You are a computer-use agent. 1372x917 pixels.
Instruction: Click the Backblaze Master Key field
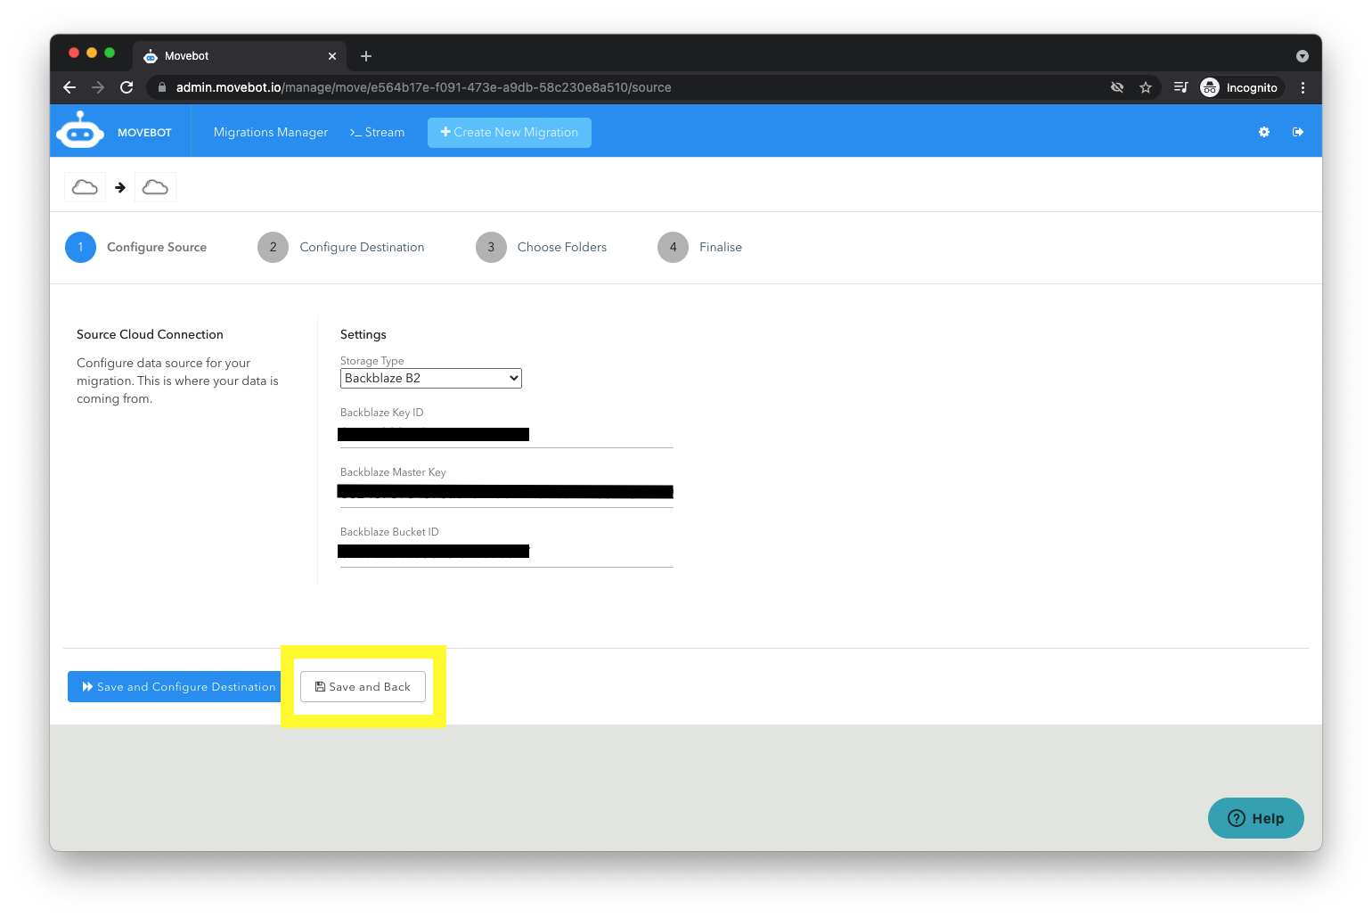pos(506,493)
